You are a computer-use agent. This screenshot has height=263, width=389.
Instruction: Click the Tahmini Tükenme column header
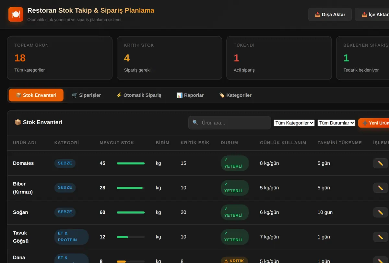coord(340,143)
